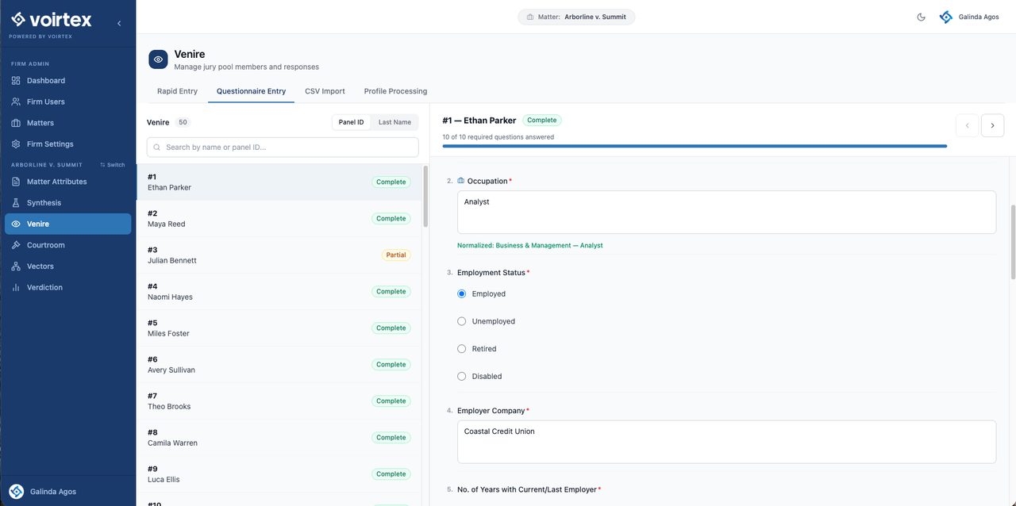The image size is (1016, 506).
Task: Select juror #7 Theo Brooks
Action: coord(279,401)
